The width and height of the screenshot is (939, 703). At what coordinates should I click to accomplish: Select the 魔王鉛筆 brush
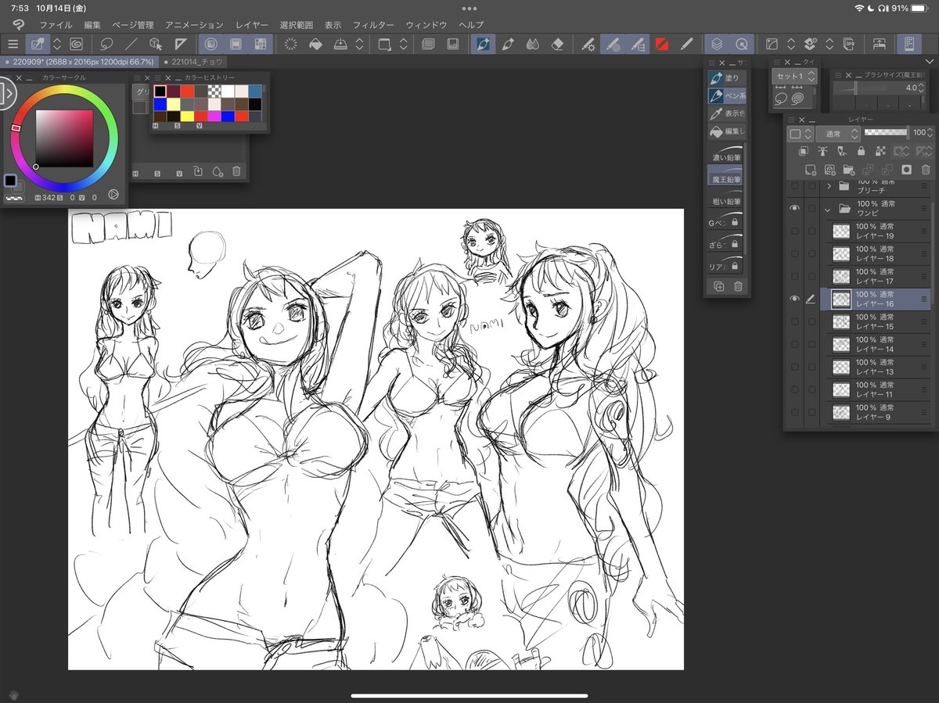(x=726, y=175)
